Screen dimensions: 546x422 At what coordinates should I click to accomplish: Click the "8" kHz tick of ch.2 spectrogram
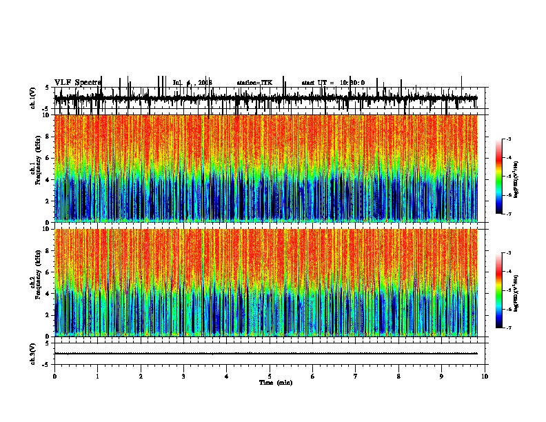pos(48,251)
